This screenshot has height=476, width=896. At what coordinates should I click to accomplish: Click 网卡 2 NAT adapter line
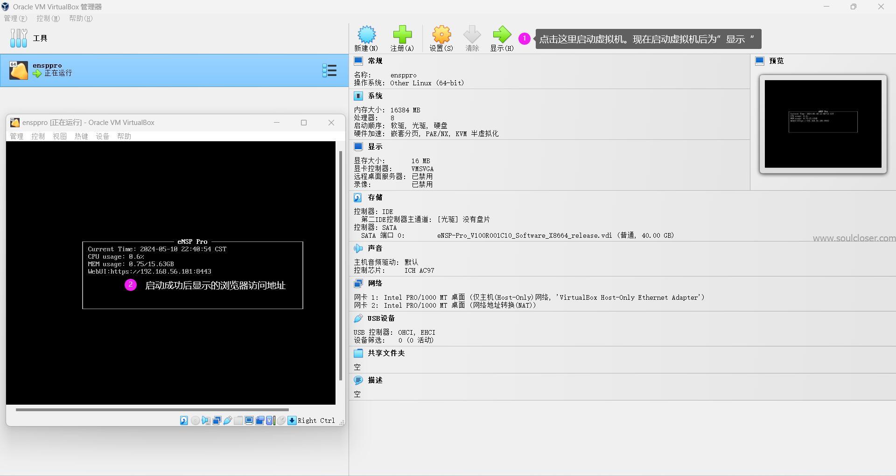coord(445,305)
